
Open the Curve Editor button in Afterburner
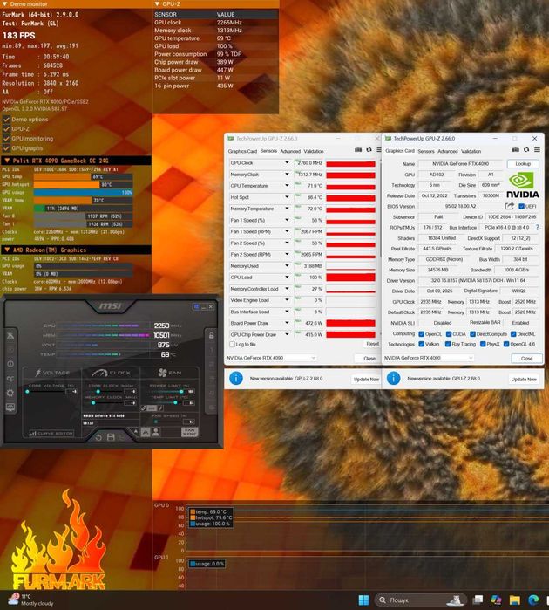[x=51, y=433]
